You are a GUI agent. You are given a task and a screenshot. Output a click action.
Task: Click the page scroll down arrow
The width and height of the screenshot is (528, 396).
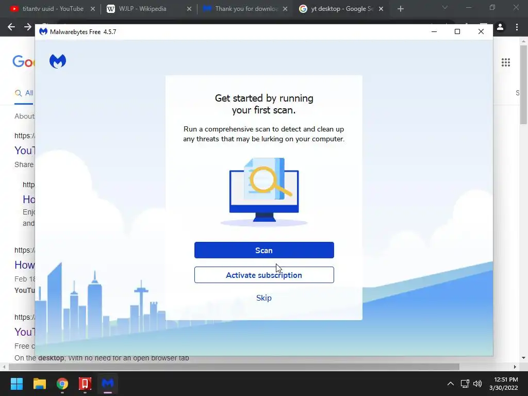pyautogui.click(x=524, y=358)
